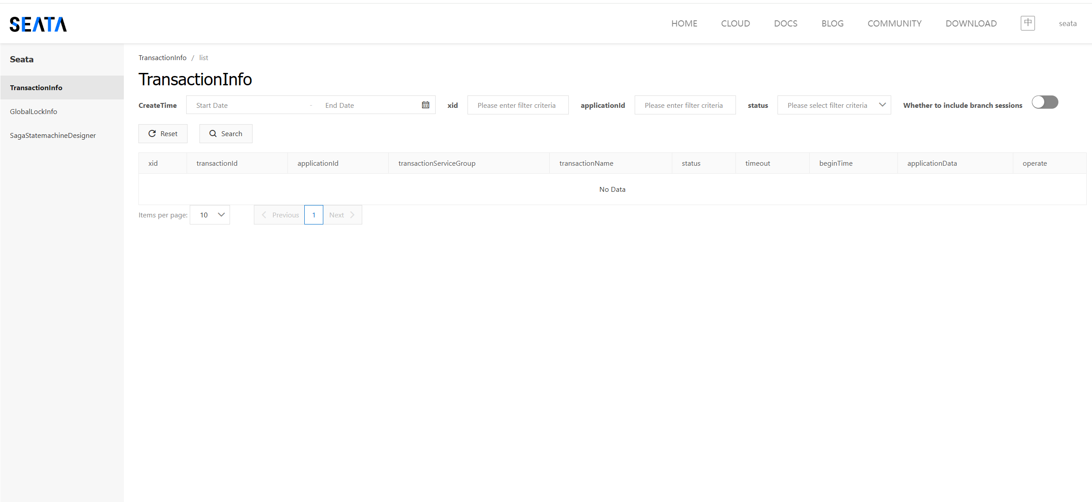This screenshot has width=1092, height=502.
Task: Open the DOCS navigation link
Action: (x=785, y=23)
